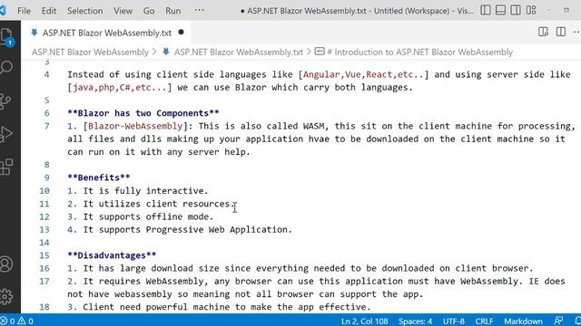Select the ASP.NET Blazor WebAssembly.txt tab
Image resolution: width=581 pixels, height=326 pixels.
[x=107, y=33]
